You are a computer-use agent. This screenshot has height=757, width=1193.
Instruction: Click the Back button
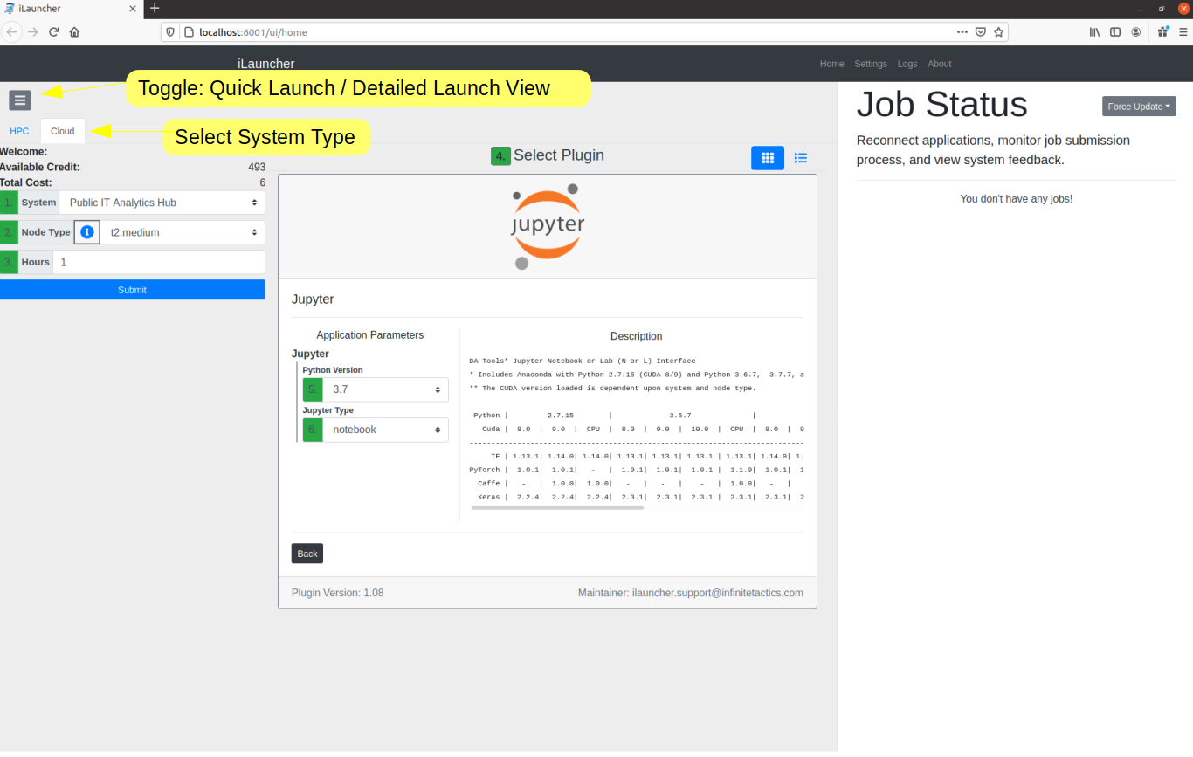[x=307, y=554]
